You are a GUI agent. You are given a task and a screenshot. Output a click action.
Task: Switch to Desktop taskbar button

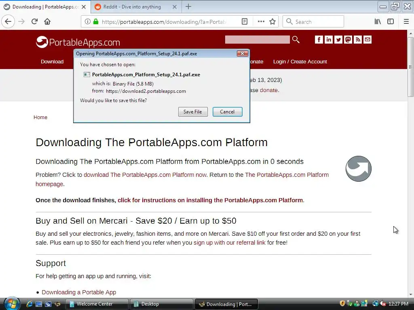pos(162,304)
